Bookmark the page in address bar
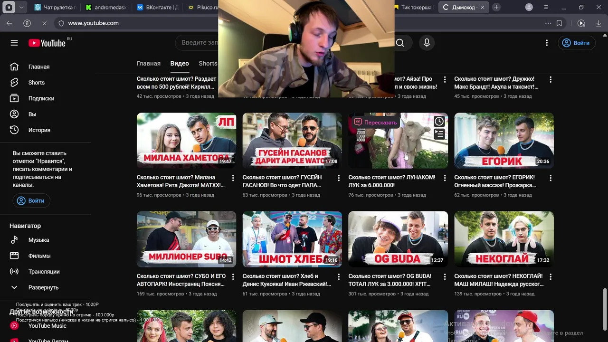This screenshot has height=342, width=608. (x=559, y=23)
